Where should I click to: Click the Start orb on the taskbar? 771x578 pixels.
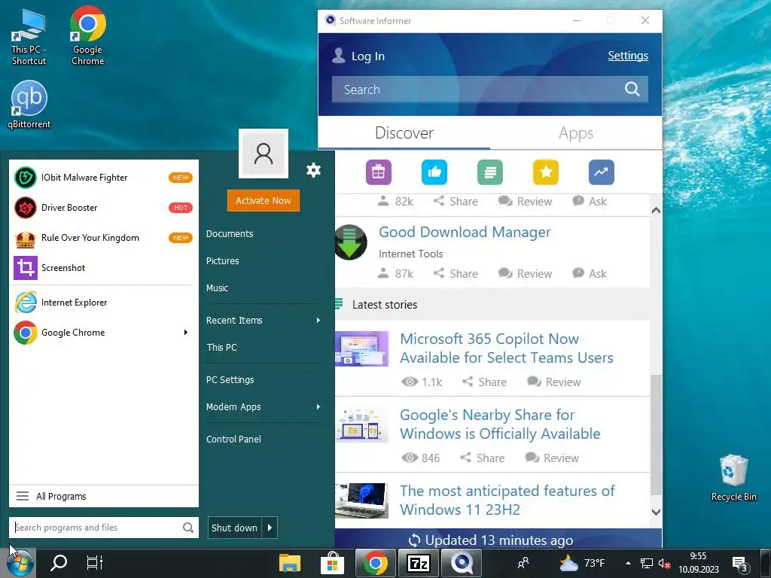20,563
